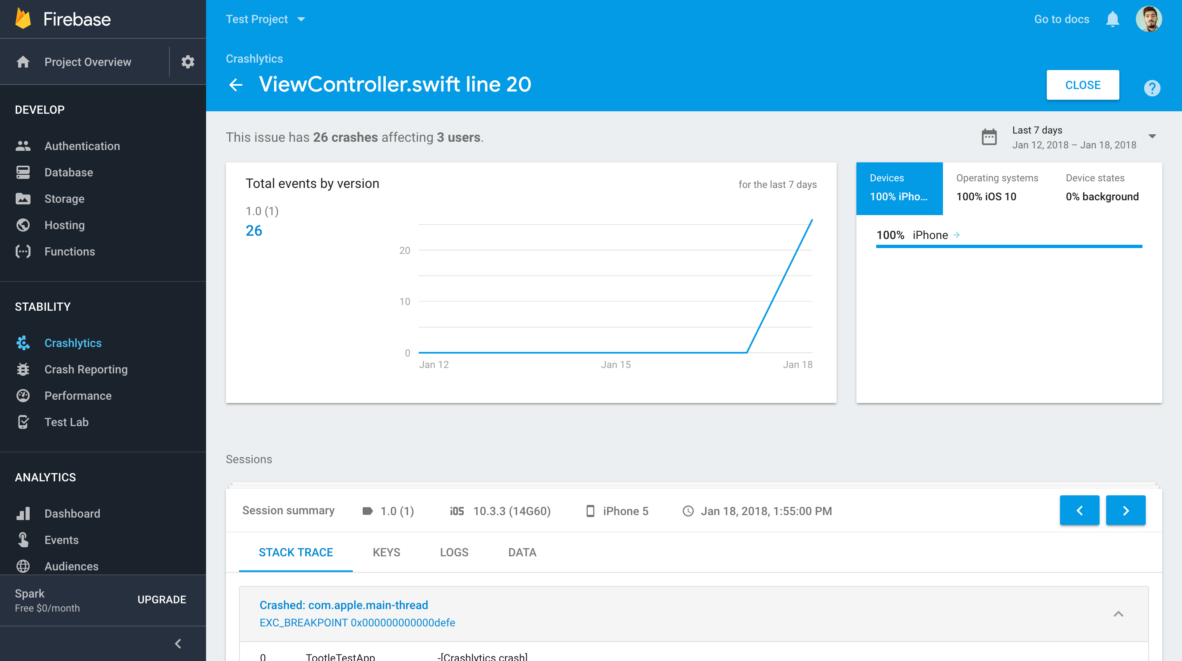
Task: Open the Project Overview home icon
Action: pyautogui.click(x=23, y=61)
